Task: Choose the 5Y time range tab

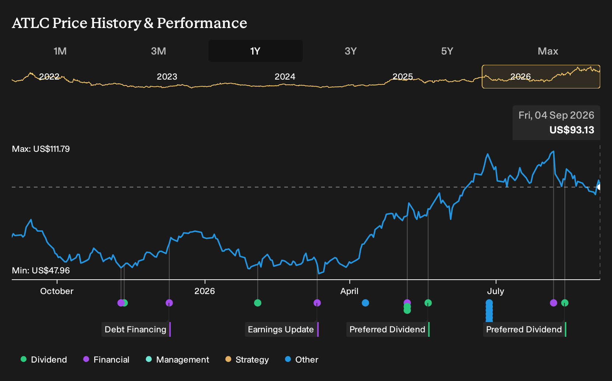Action: [447, 51]
